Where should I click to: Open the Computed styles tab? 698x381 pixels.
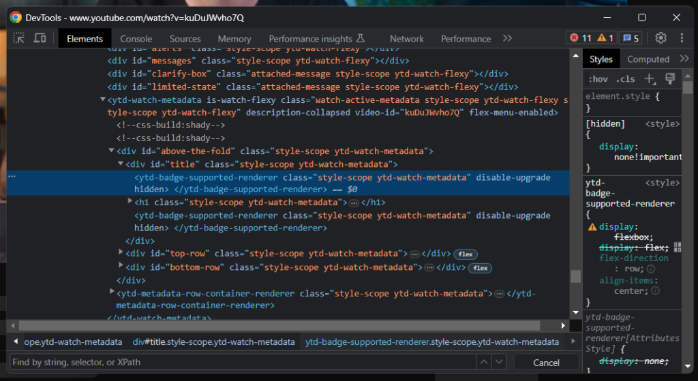[x=648, y=59]
